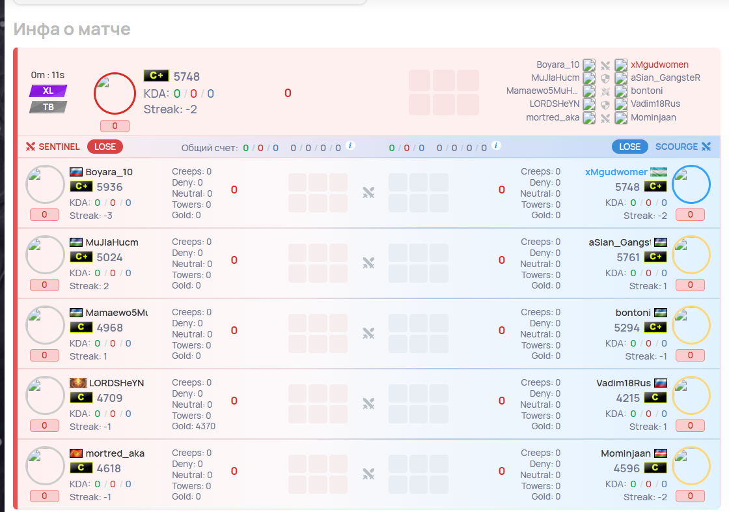Viewport: 729px width, 512px height.
Task: Click the XL mode badge
Action: (x=48, y=91)
